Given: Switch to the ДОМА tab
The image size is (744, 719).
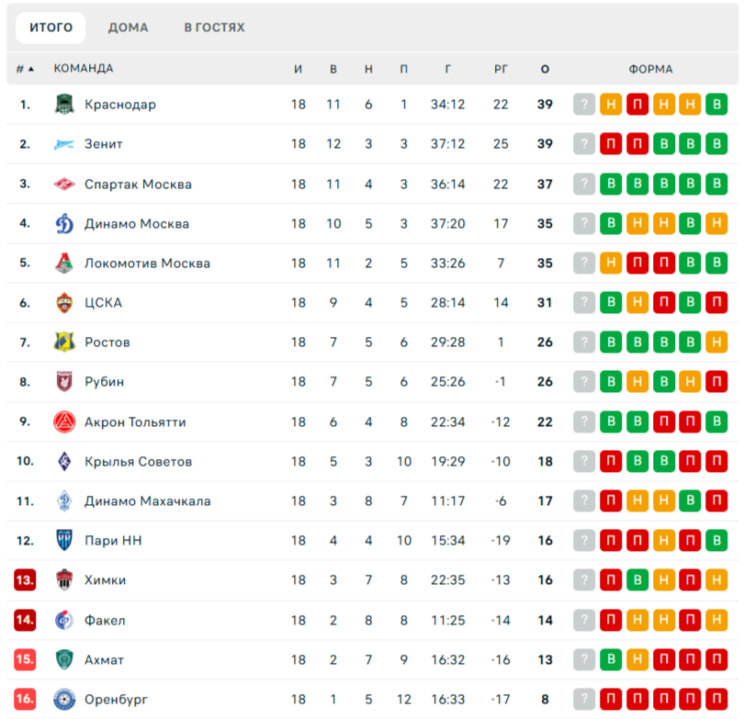Looking at the screenshot, I should [128, 28].
